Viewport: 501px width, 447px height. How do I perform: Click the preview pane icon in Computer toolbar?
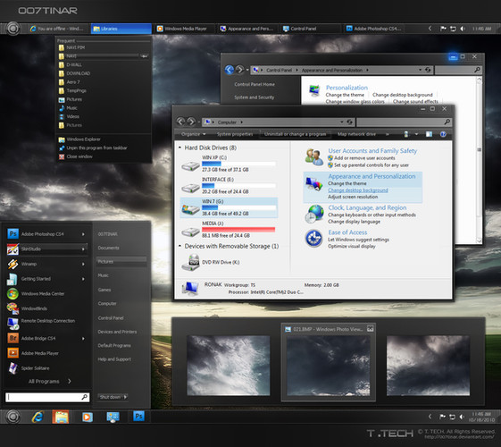tap(429, 134)
